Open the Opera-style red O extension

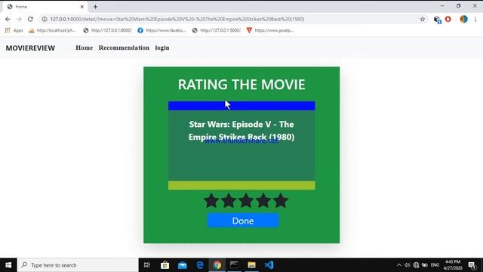point(448,19)
